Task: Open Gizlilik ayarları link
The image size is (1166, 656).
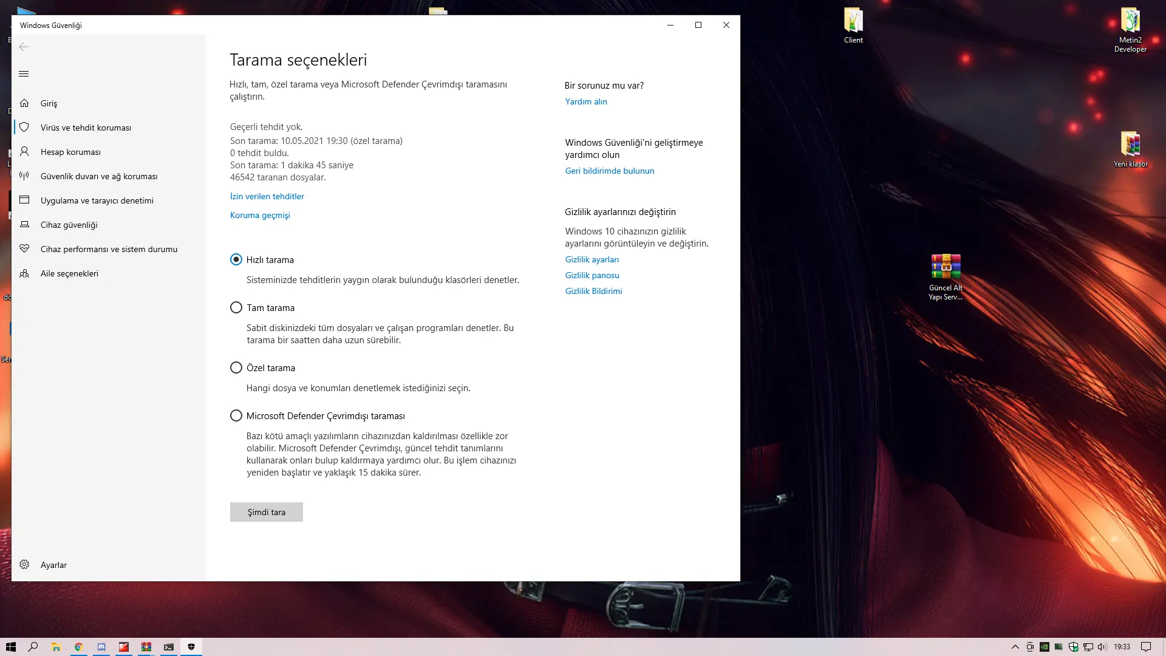Action: coord(592,259)
